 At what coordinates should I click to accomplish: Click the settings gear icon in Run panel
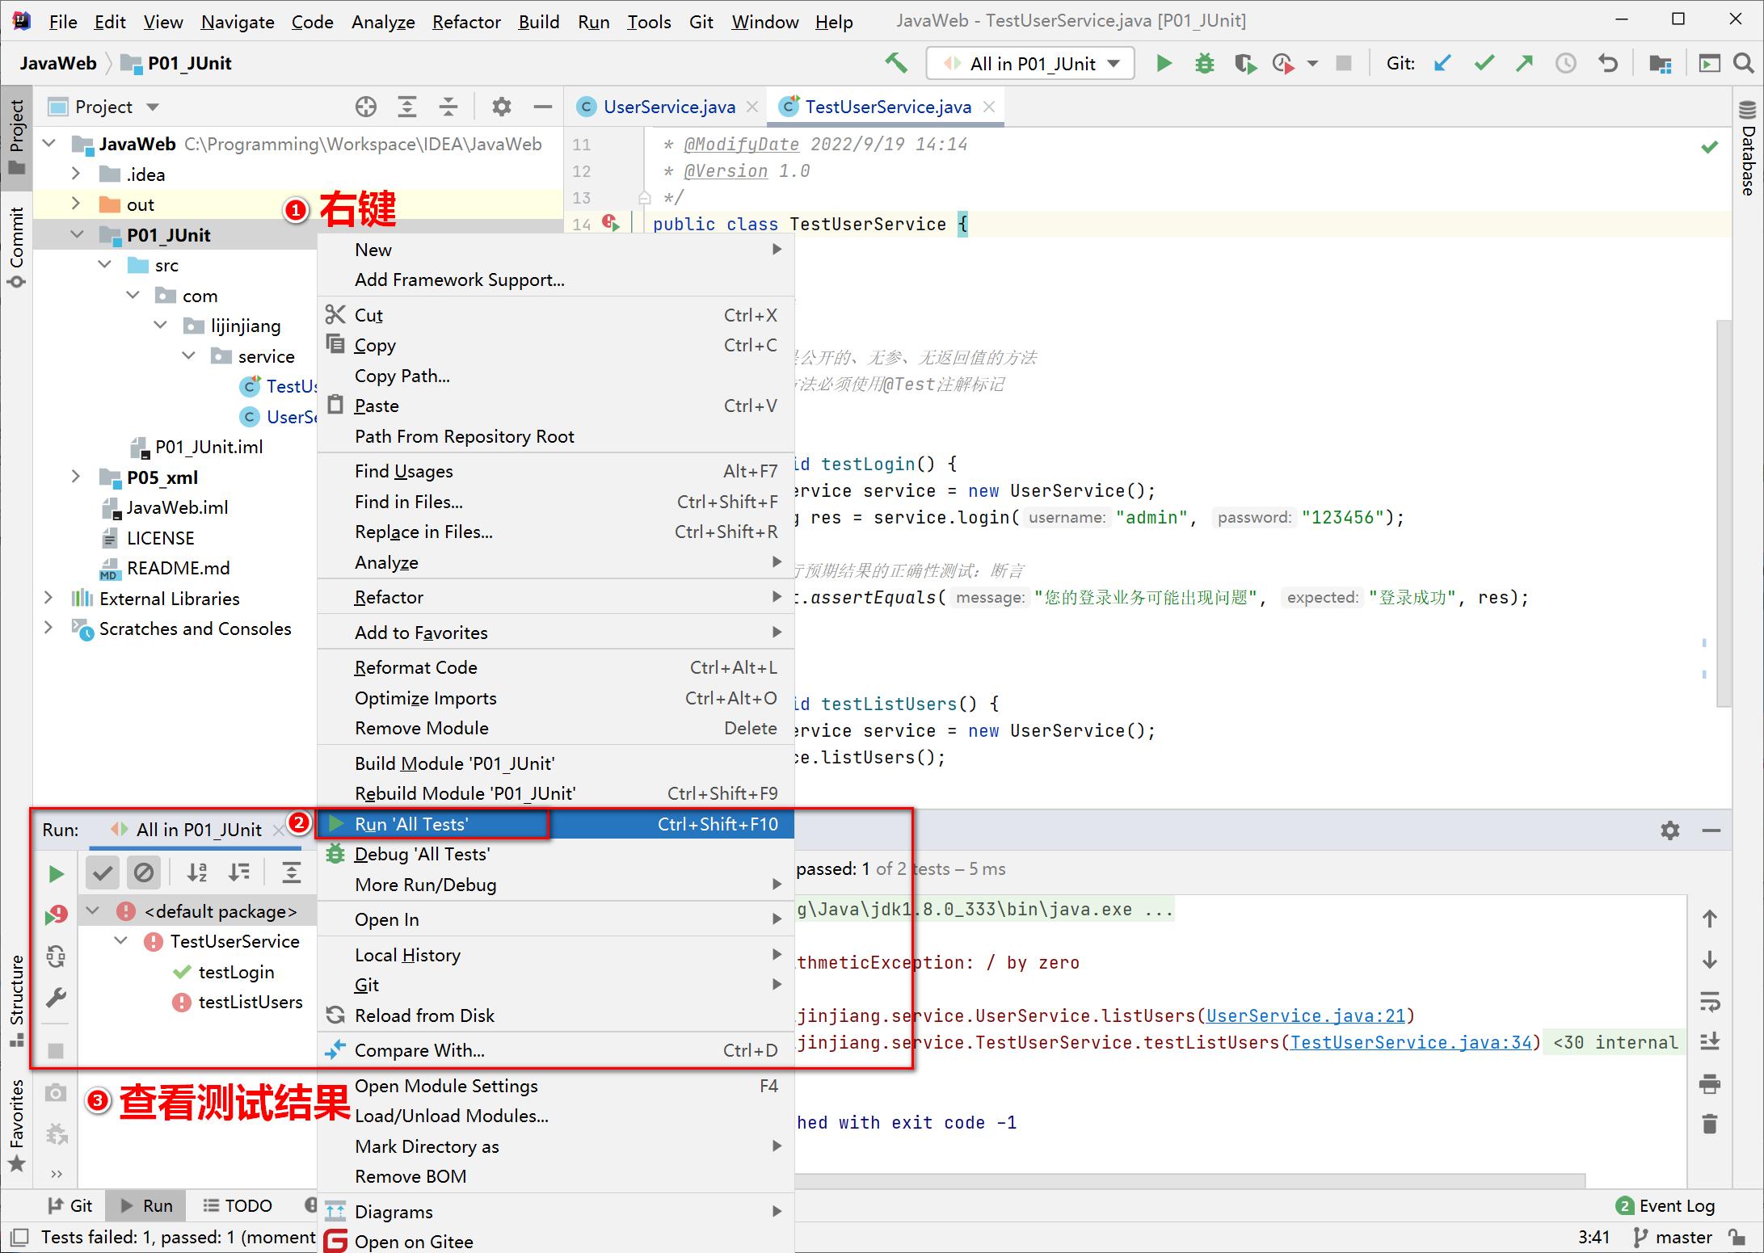(1669, 830)
